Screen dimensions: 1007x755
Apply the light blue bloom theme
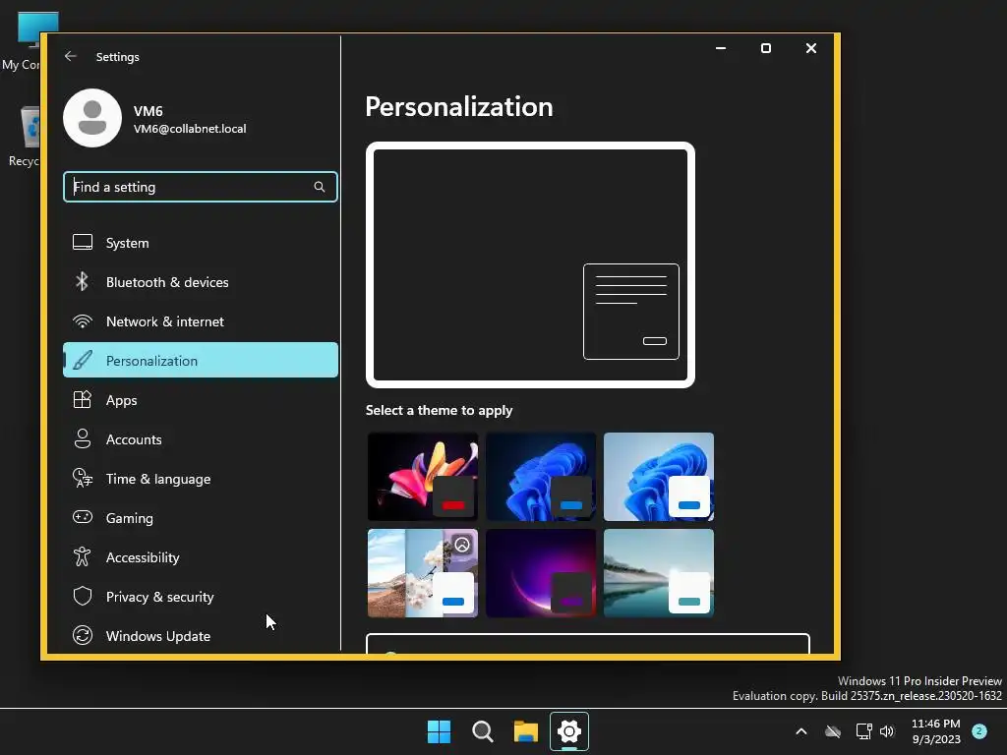(x=659, y=477)
